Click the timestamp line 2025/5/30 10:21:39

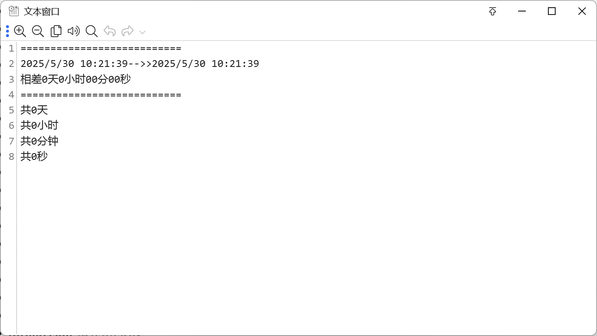tap(140, 64)
